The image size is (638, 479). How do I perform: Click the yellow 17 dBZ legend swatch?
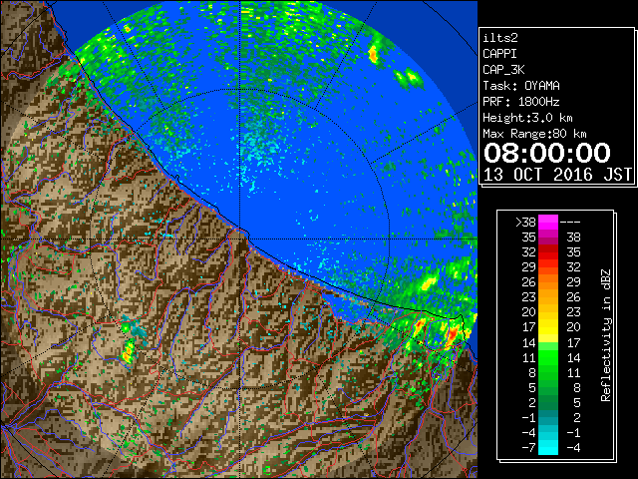point(548,327)
